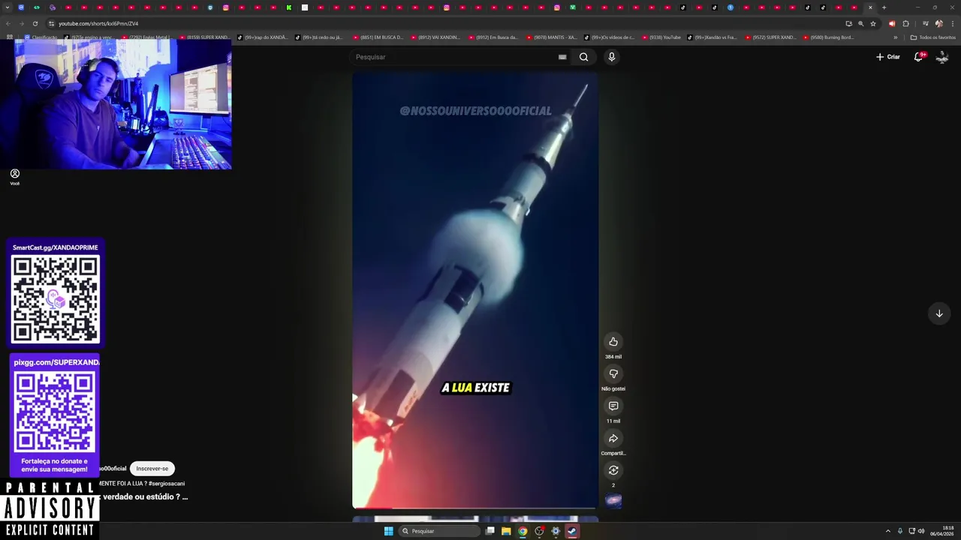Open bookmark (8912) VAI XANDIN...

coord(436,37)
